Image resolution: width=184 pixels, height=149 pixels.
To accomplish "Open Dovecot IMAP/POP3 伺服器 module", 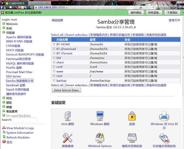I will tap(25, 54).
